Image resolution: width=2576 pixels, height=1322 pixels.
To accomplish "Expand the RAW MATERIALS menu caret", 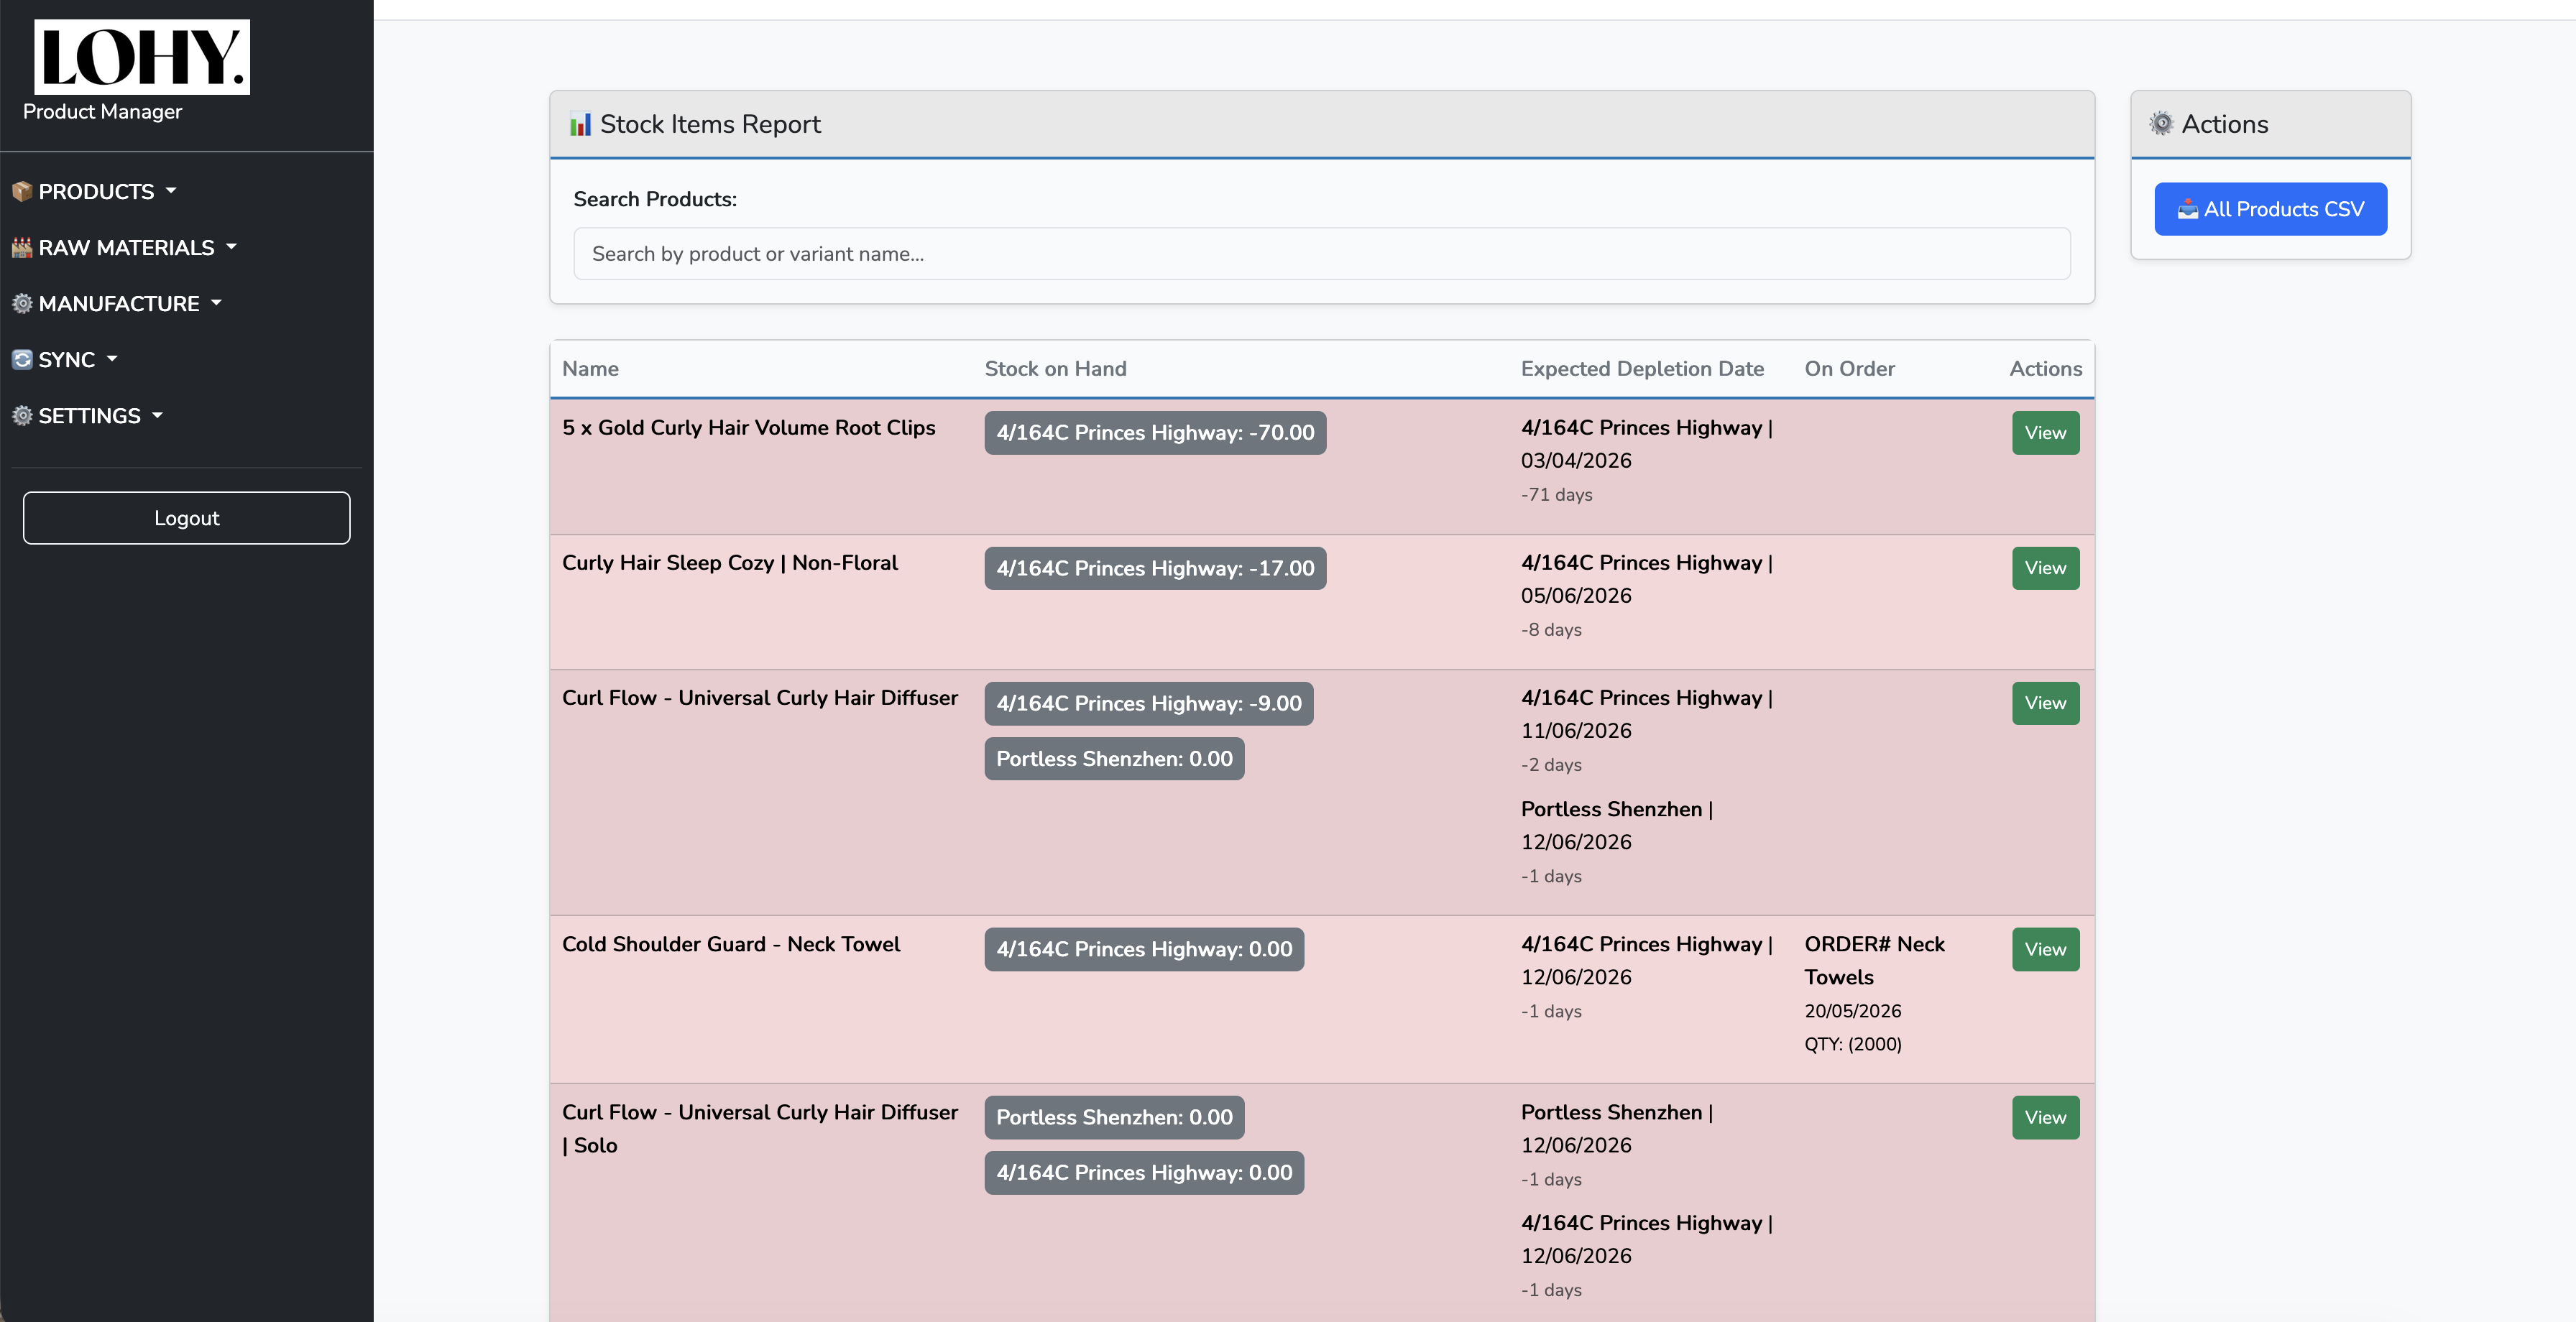I will click(231, 246).
